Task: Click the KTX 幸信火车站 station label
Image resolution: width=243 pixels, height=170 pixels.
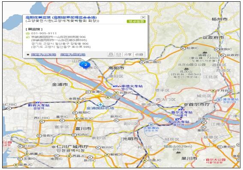Action: [x=128, y=86]
